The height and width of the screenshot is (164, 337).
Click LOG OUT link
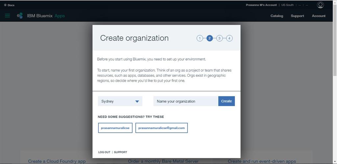pyautogui.click(x=104, y=152)
